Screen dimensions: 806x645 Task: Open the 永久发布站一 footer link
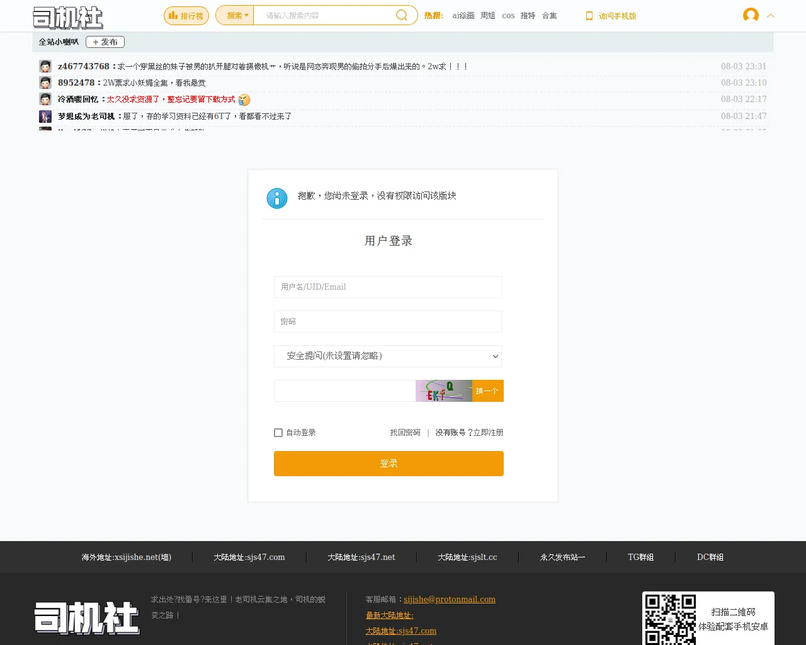pos(563,557)
